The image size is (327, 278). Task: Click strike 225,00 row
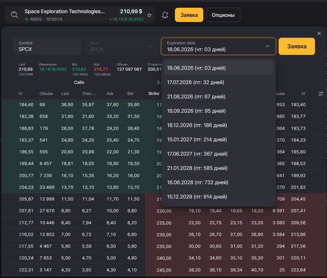pos(164,223)
